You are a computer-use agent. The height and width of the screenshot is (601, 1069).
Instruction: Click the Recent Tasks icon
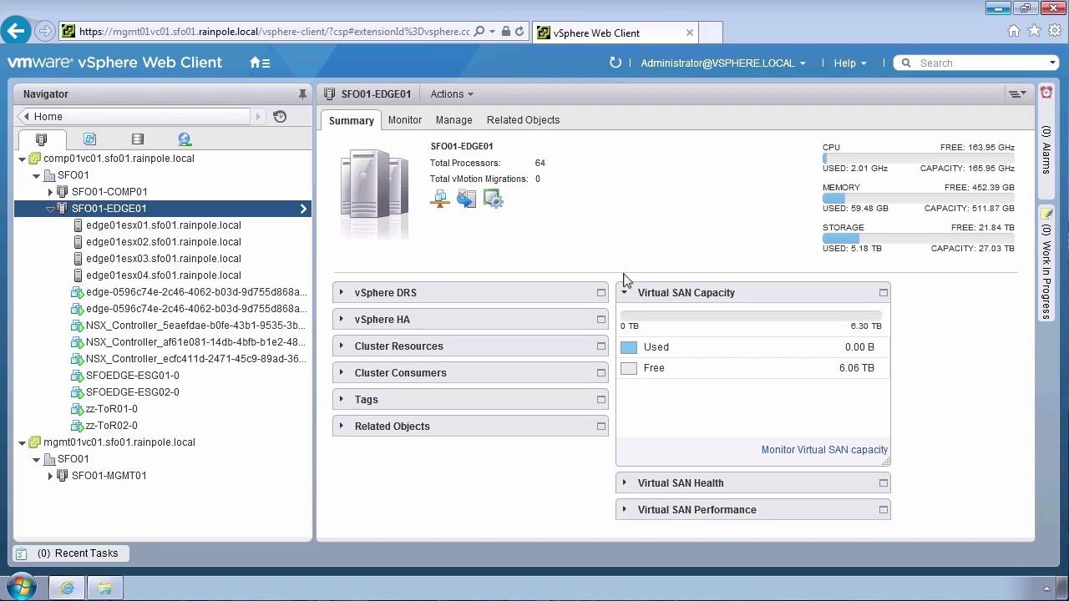click(x=22, y=553)
